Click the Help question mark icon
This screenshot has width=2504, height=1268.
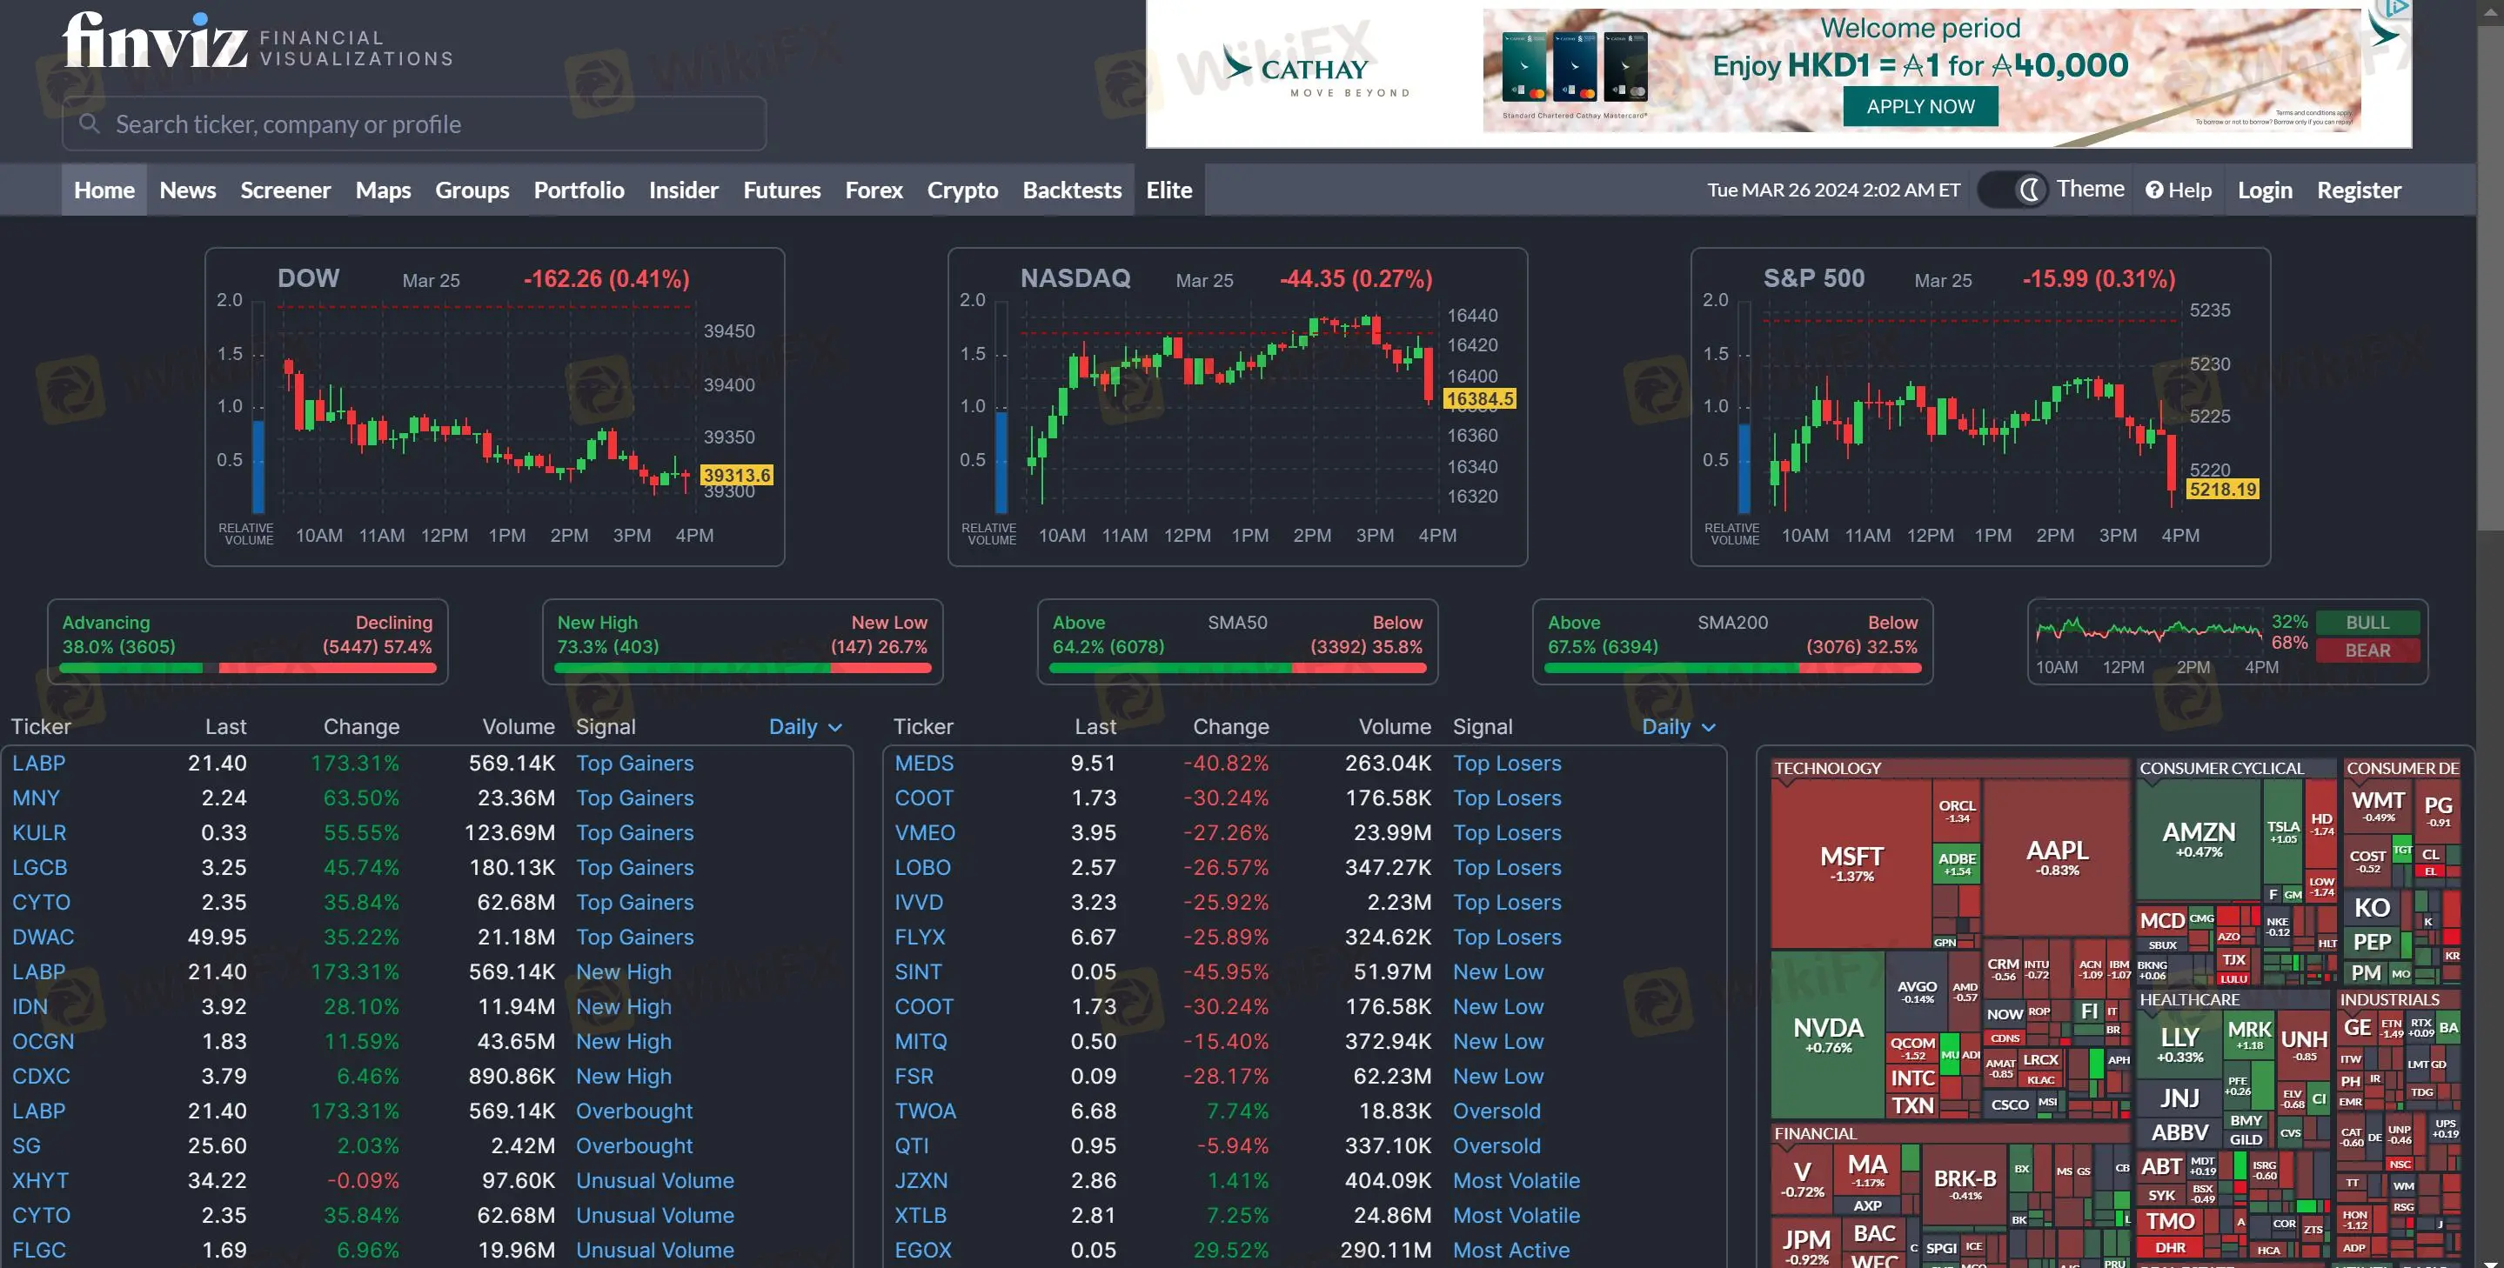point(2154,190)
